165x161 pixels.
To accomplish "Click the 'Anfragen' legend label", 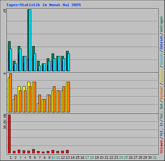I will 161,24.
